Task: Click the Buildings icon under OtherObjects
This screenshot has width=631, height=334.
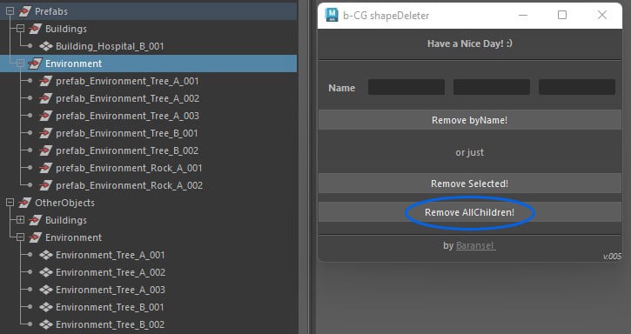Action: coord(35,220)
